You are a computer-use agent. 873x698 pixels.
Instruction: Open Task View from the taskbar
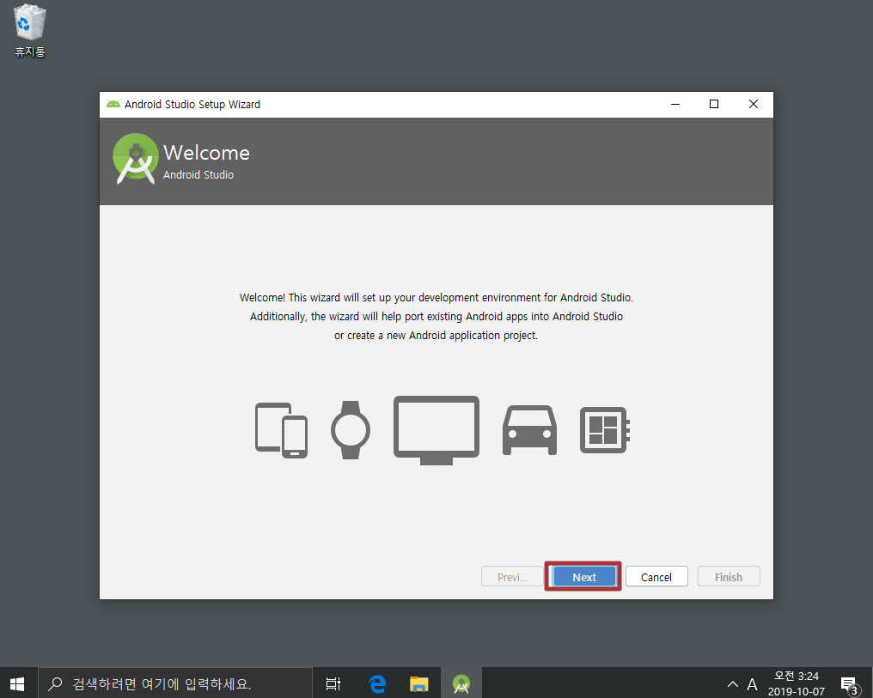pyautogui.click(x=333, y=683)
